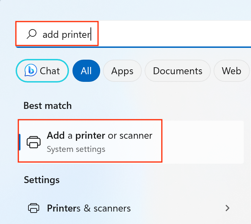This screenshot has height=224, width=251.
Task: Select the All filter tab
Action: click(x=86, y=71)
